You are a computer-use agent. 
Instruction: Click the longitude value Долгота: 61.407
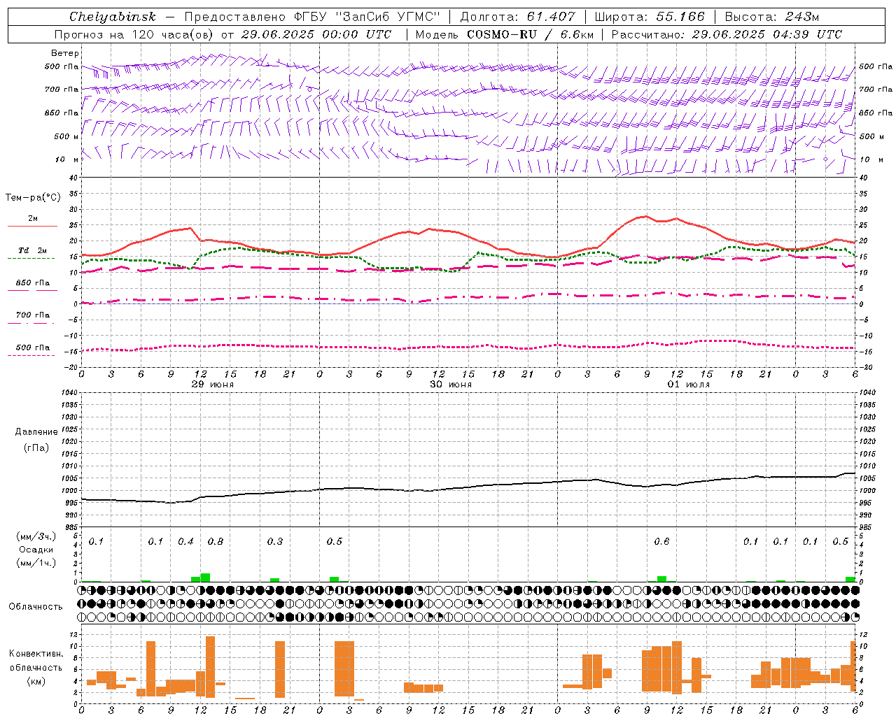coord(517,17)
